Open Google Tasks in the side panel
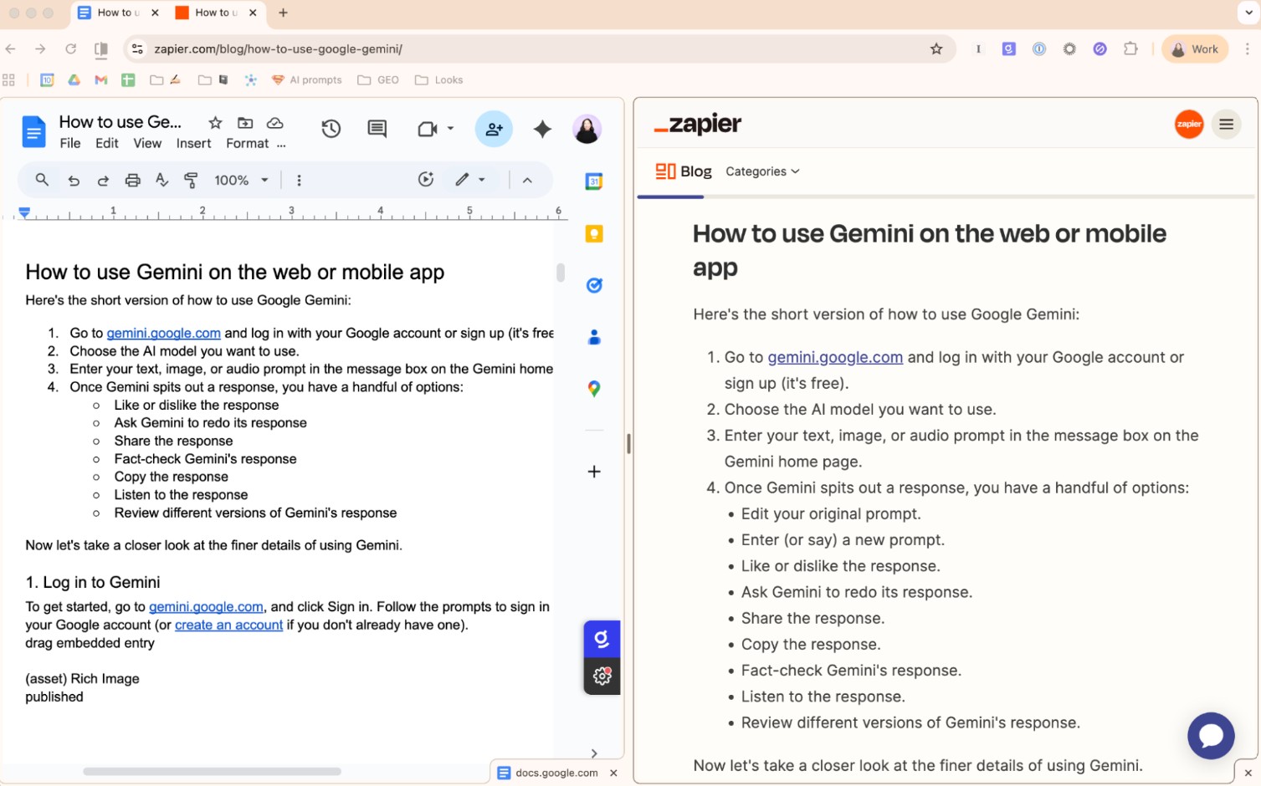The width and height of the screenshot is (1261, 786). point(593,285)
